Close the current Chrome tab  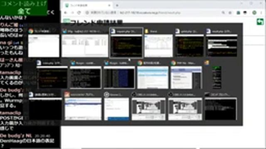[109, 5]
